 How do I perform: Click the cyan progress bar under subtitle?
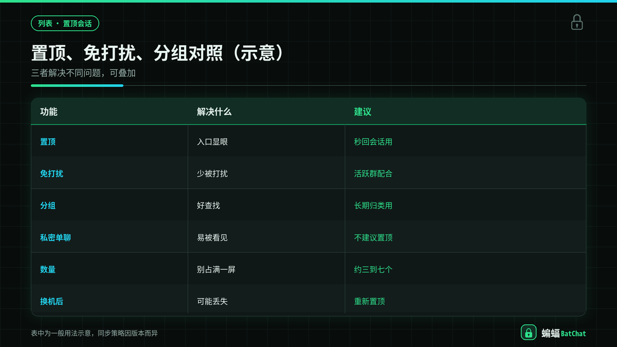[x=77, y=85]
